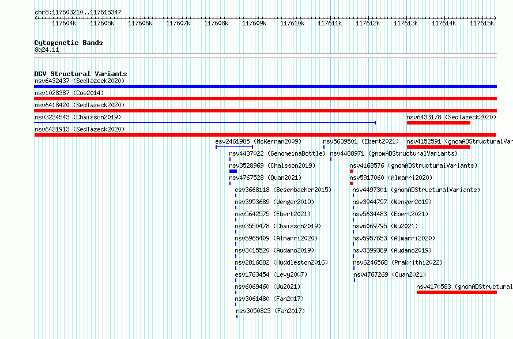Open nsv4168576 (gnomADStructuralVariants) label

pyautogui.click(x=413, y=165)
